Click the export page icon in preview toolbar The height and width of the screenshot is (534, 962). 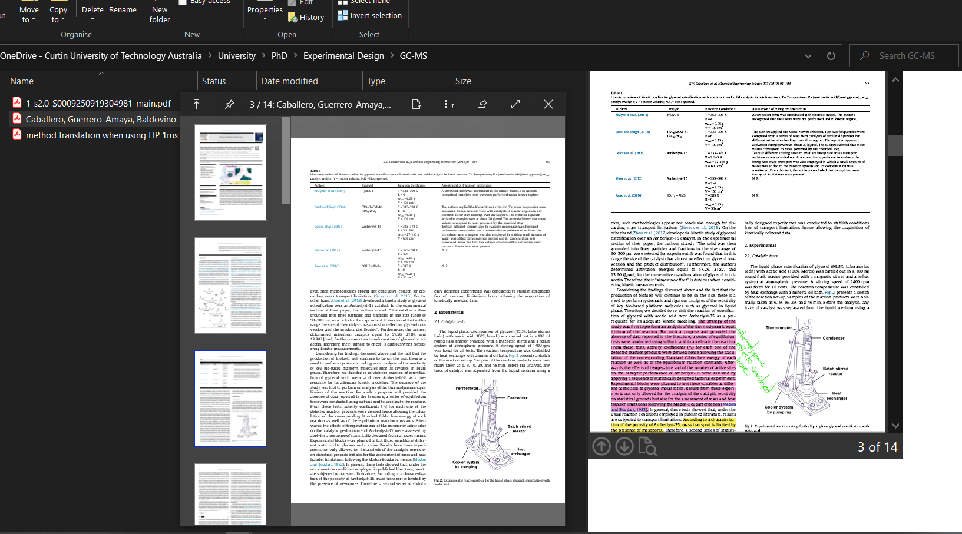coord(416,104)
